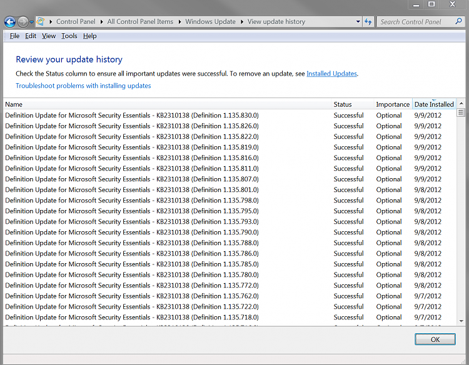
Task: Refresh the page with the refresh icon
Action: pos(368,21)
